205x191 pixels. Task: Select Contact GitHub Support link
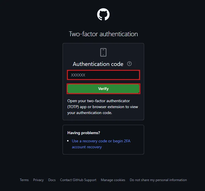pyautogui.click(x=78, y=180)
